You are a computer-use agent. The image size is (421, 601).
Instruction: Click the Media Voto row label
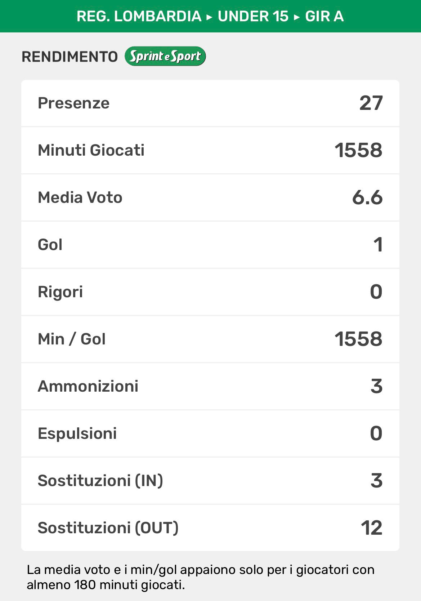tap(80, 197)
